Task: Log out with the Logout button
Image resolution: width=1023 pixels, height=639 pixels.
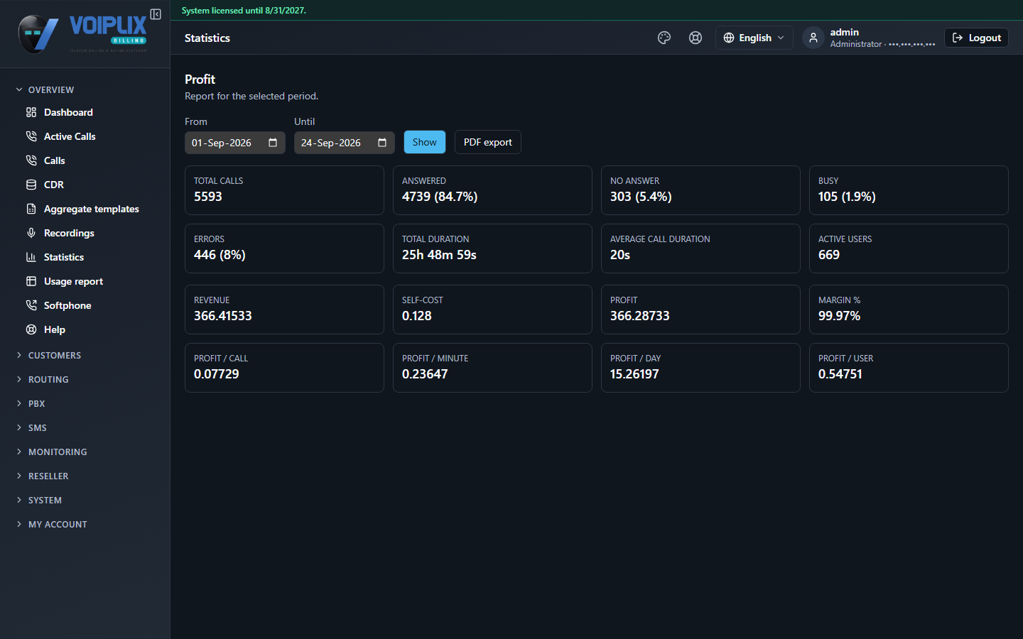Action: (976, 38)
